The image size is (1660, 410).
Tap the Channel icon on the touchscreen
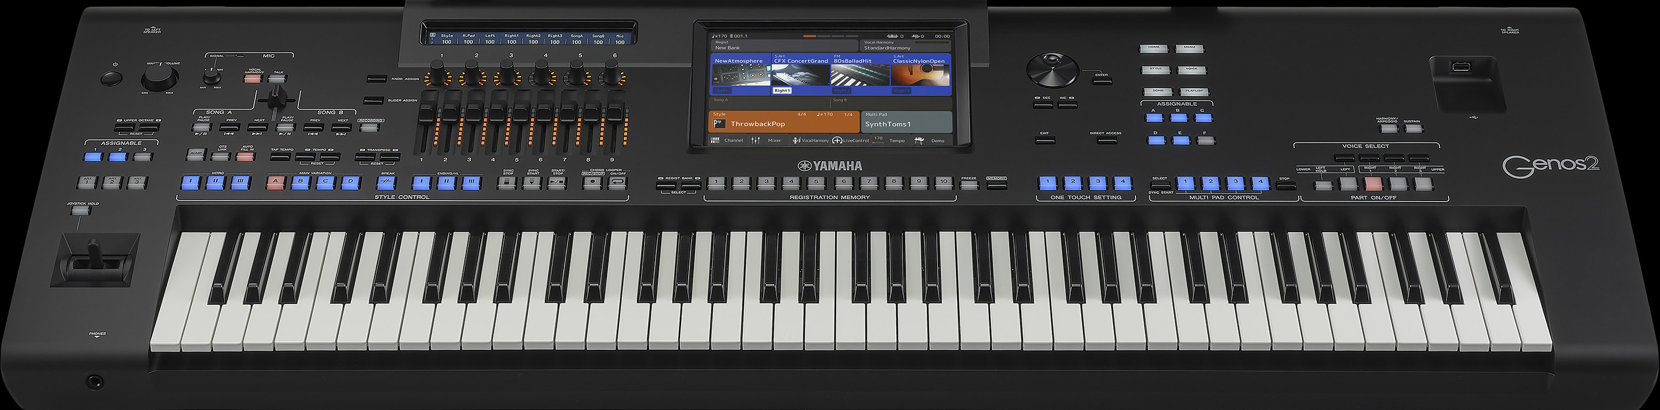coord(715,140)
